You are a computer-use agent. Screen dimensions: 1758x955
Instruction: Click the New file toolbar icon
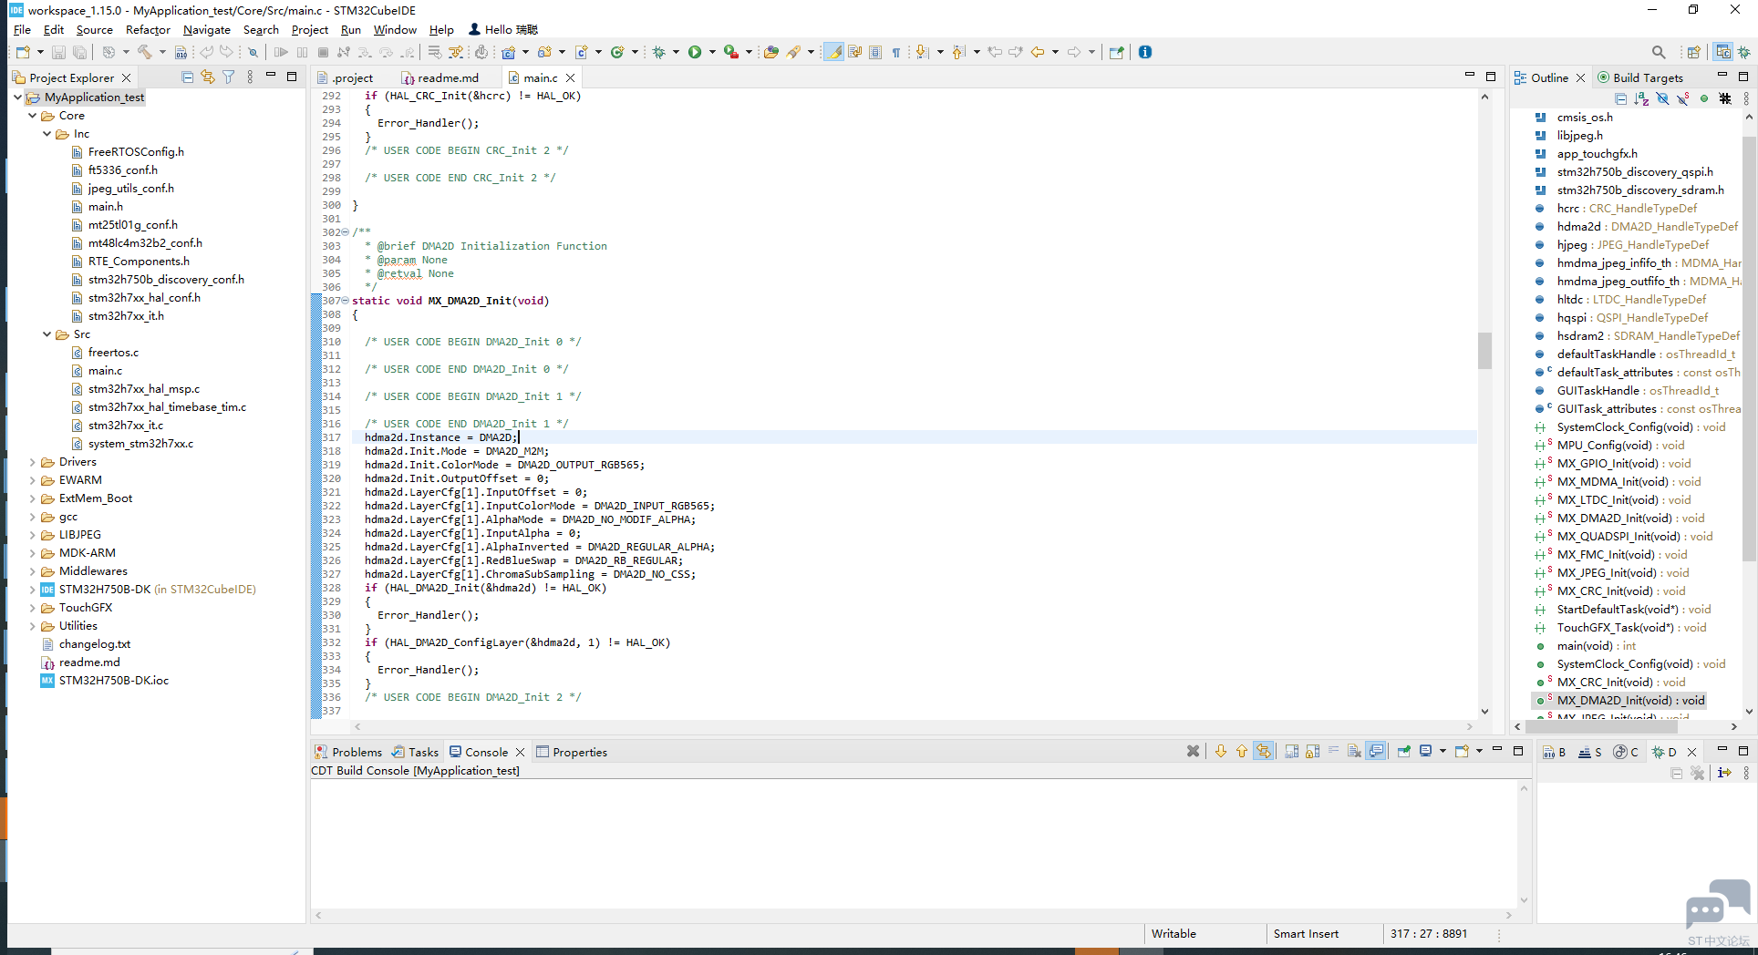pyautogui.click(x=23, y=52)
